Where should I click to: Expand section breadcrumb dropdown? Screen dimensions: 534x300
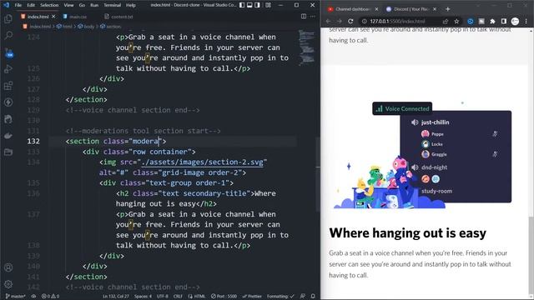(111, 26)
